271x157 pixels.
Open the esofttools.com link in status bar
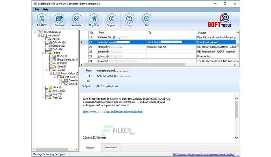pyautogui.click(x=204, y=154)
